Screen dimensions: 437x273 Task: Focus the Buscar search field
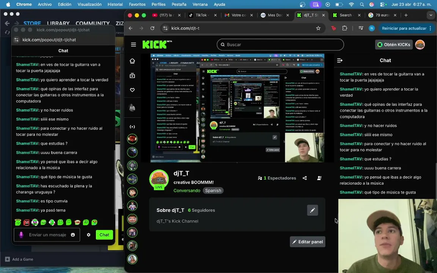[280, 45]
